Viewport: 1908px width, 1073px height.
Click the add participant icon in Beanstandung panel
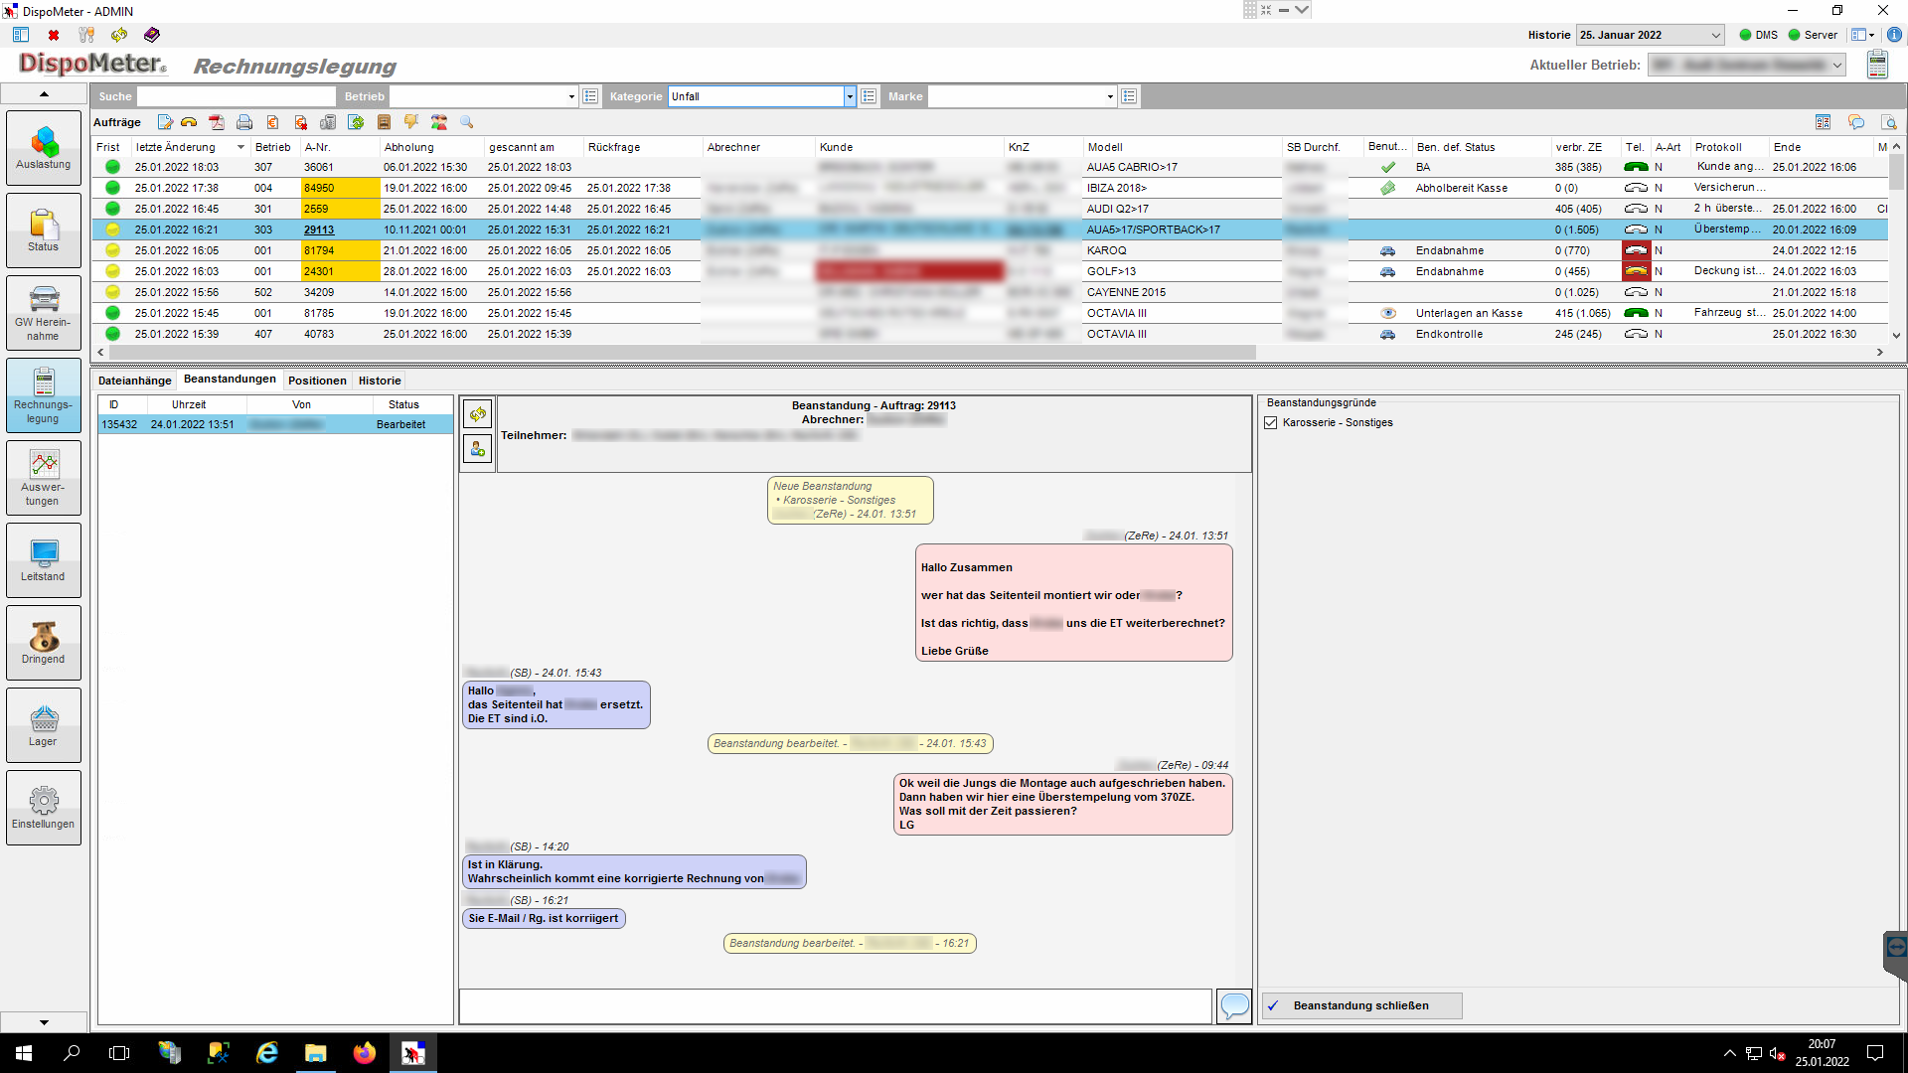478,449
